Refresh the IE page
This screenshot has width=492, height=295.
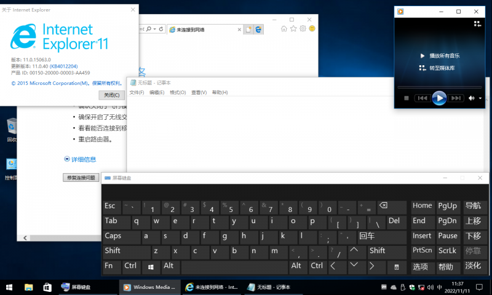[161, 29]
